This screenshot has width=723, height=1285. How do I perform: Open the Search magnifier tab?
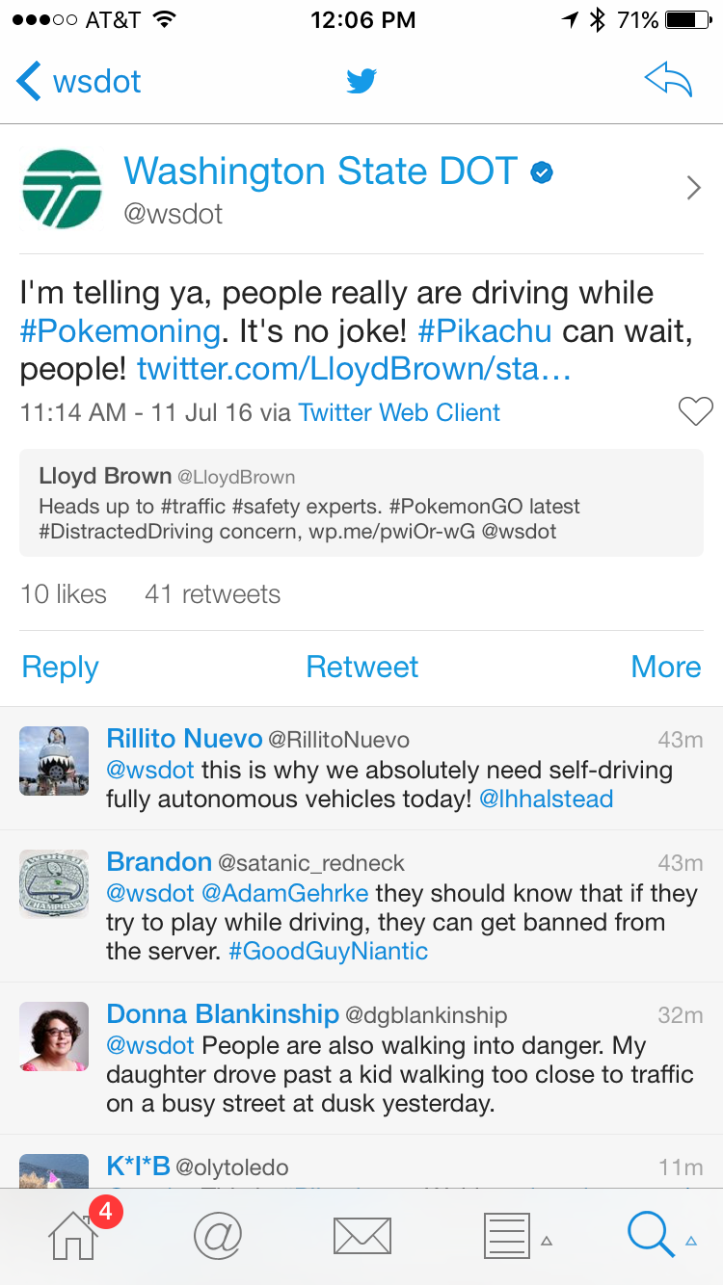coord(651,1234)
